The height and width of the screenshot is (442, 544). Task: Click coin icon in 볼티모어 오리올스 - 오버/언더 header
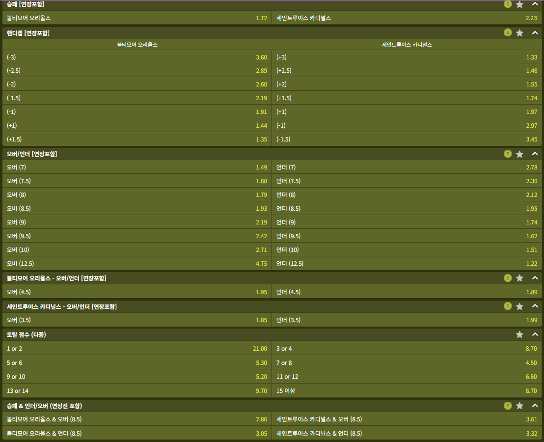coord(508,278)
